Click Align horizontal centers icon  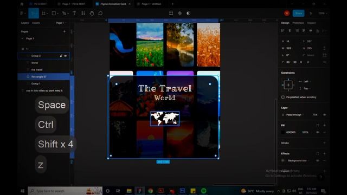pyautogui.click(x=290, y=31)
